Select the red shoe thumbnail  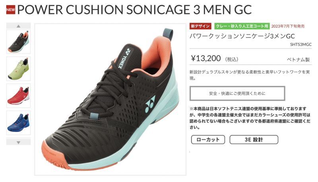point(18,96)
